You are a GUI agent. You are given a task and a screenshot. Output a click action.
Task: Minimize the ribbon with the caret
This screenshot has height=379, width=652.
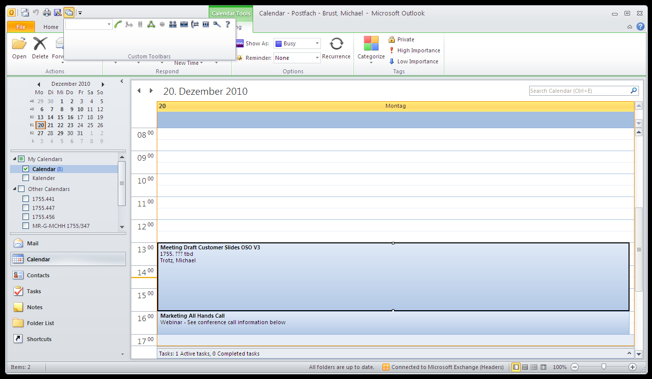click(630, 27)
